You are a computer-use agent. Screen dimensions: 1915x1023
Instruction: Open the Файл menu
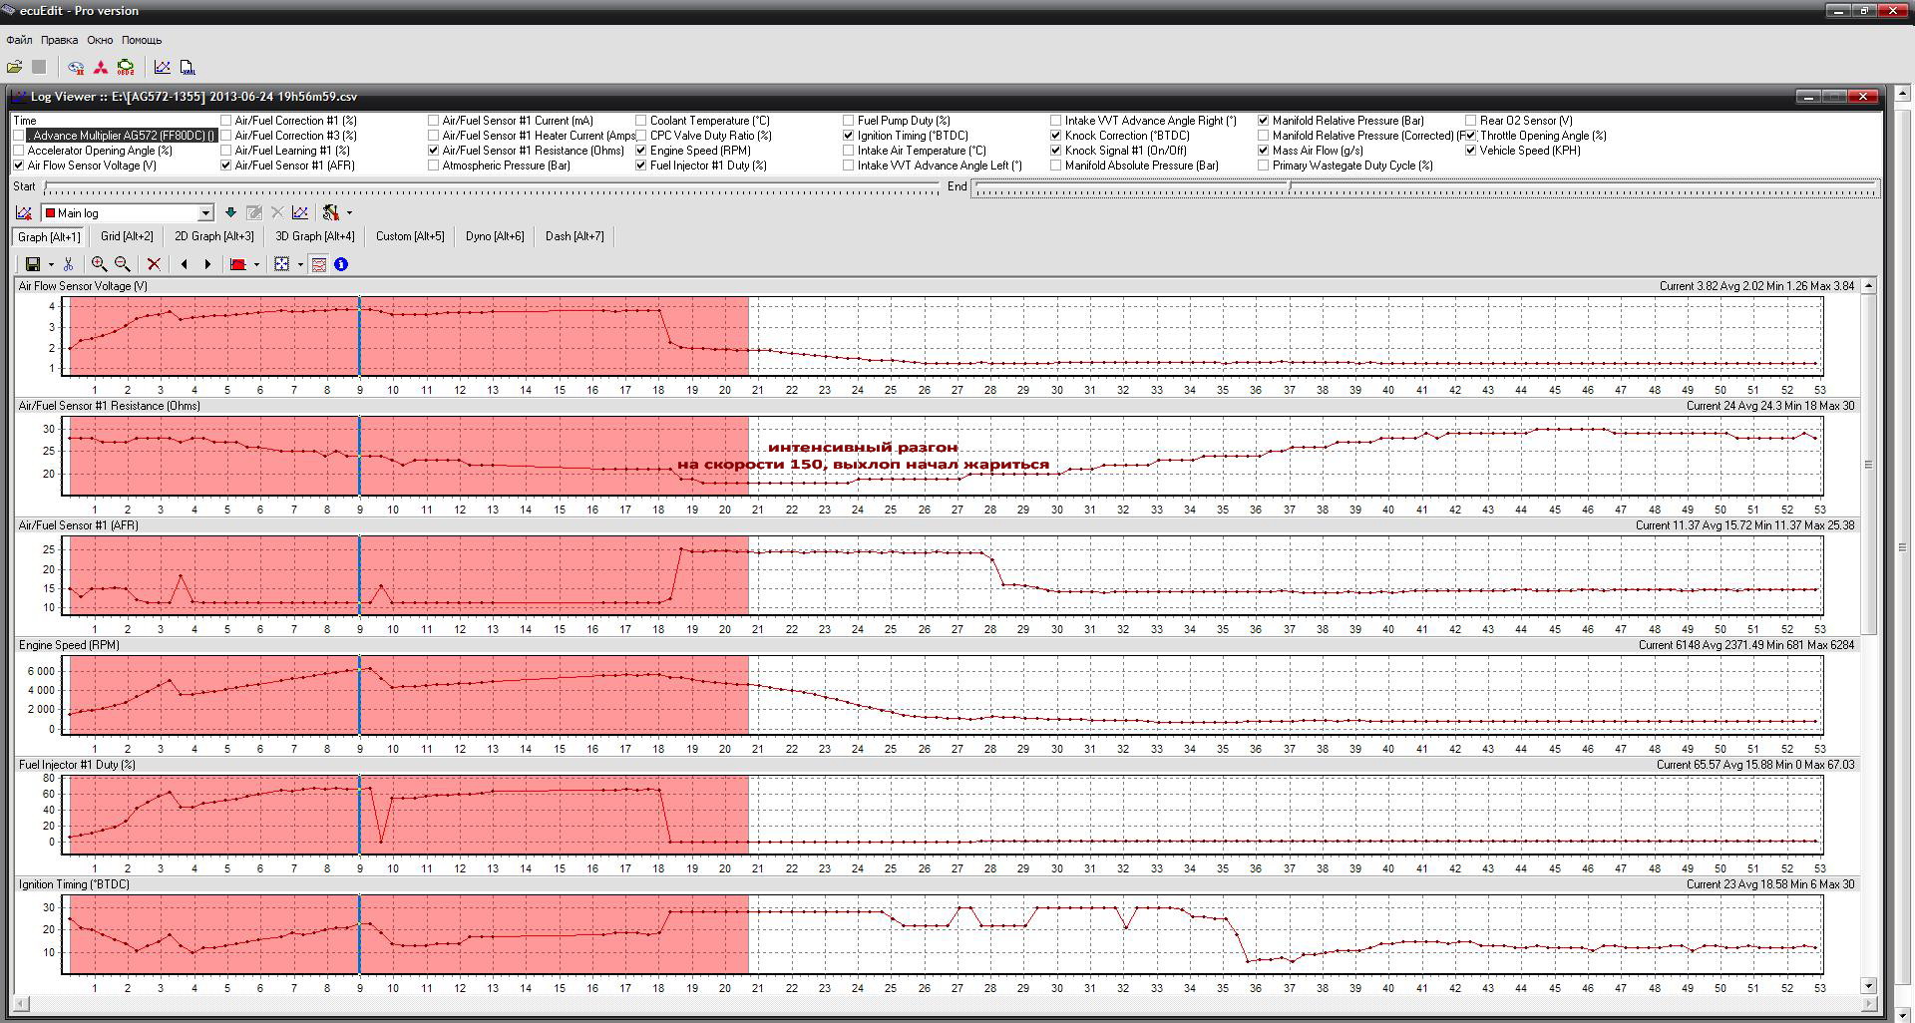19,40
